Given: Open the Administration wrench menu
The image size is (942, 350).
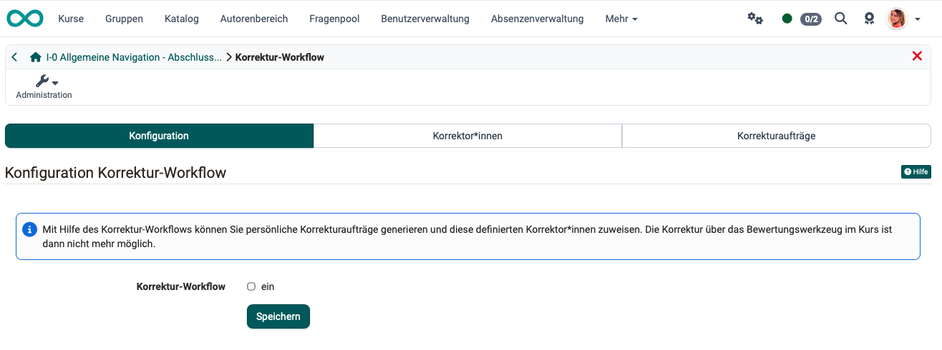Looking at the screenshot, I should pos(44,86).
